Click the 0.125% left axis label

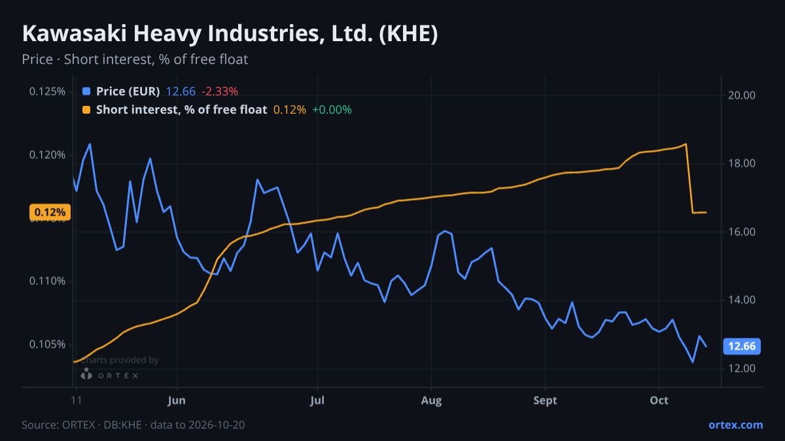(47, 91)
